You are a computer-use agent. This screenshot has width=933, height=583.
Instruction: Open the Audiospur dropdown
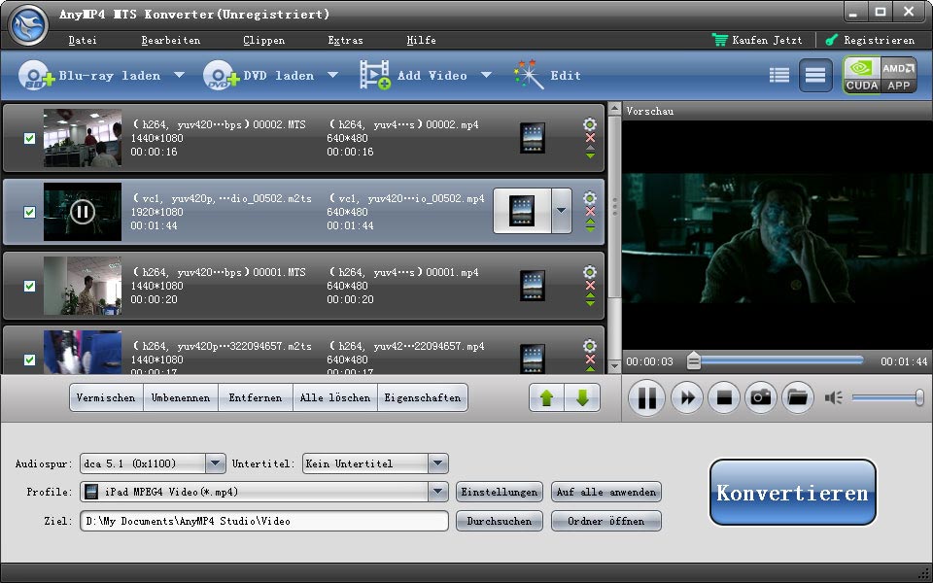[216, 463]
